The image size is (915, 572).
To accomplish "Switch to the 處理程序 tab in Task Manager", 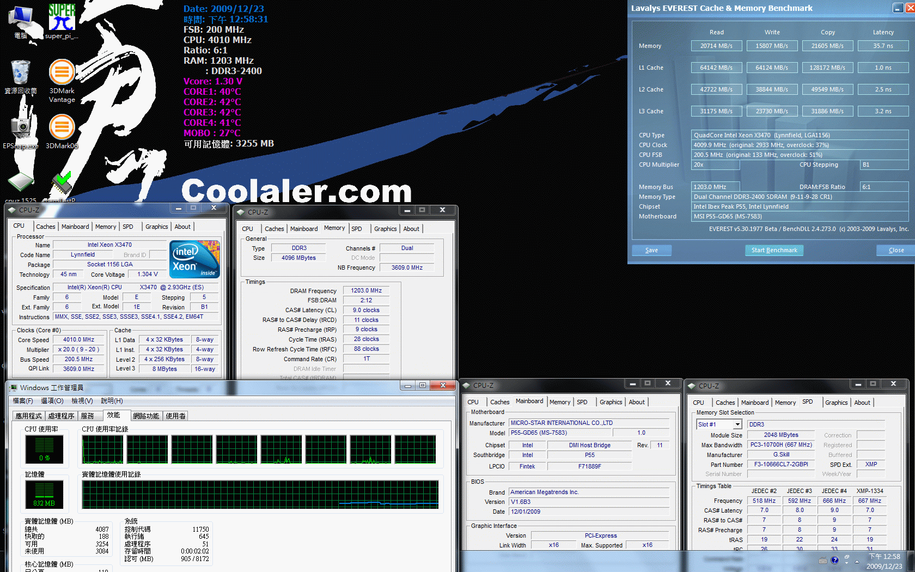I will 61,416.
